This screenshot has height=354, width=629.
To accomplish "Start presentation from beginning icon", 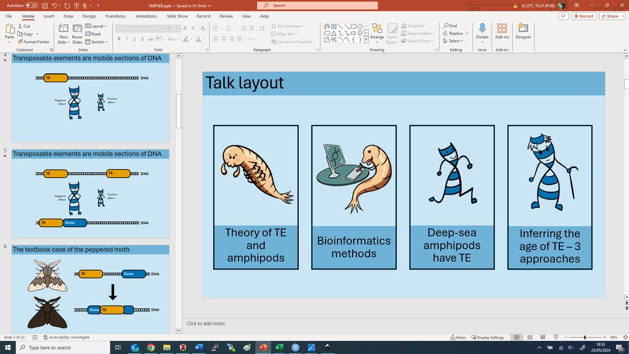I will tap(77, 5).
